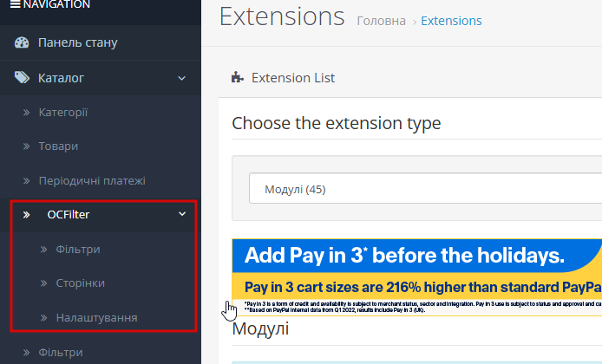The image size is (602, 364).
Task: Select Фільтри under OCFilter
Action: [x=78, y=250]
